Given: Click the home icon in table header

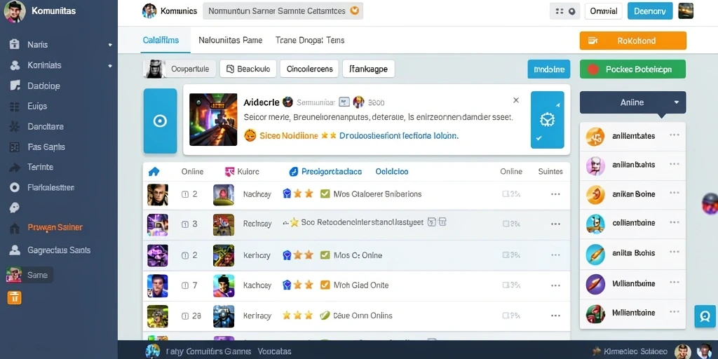Looking at the screenshot, I should (x=154, y=172).
